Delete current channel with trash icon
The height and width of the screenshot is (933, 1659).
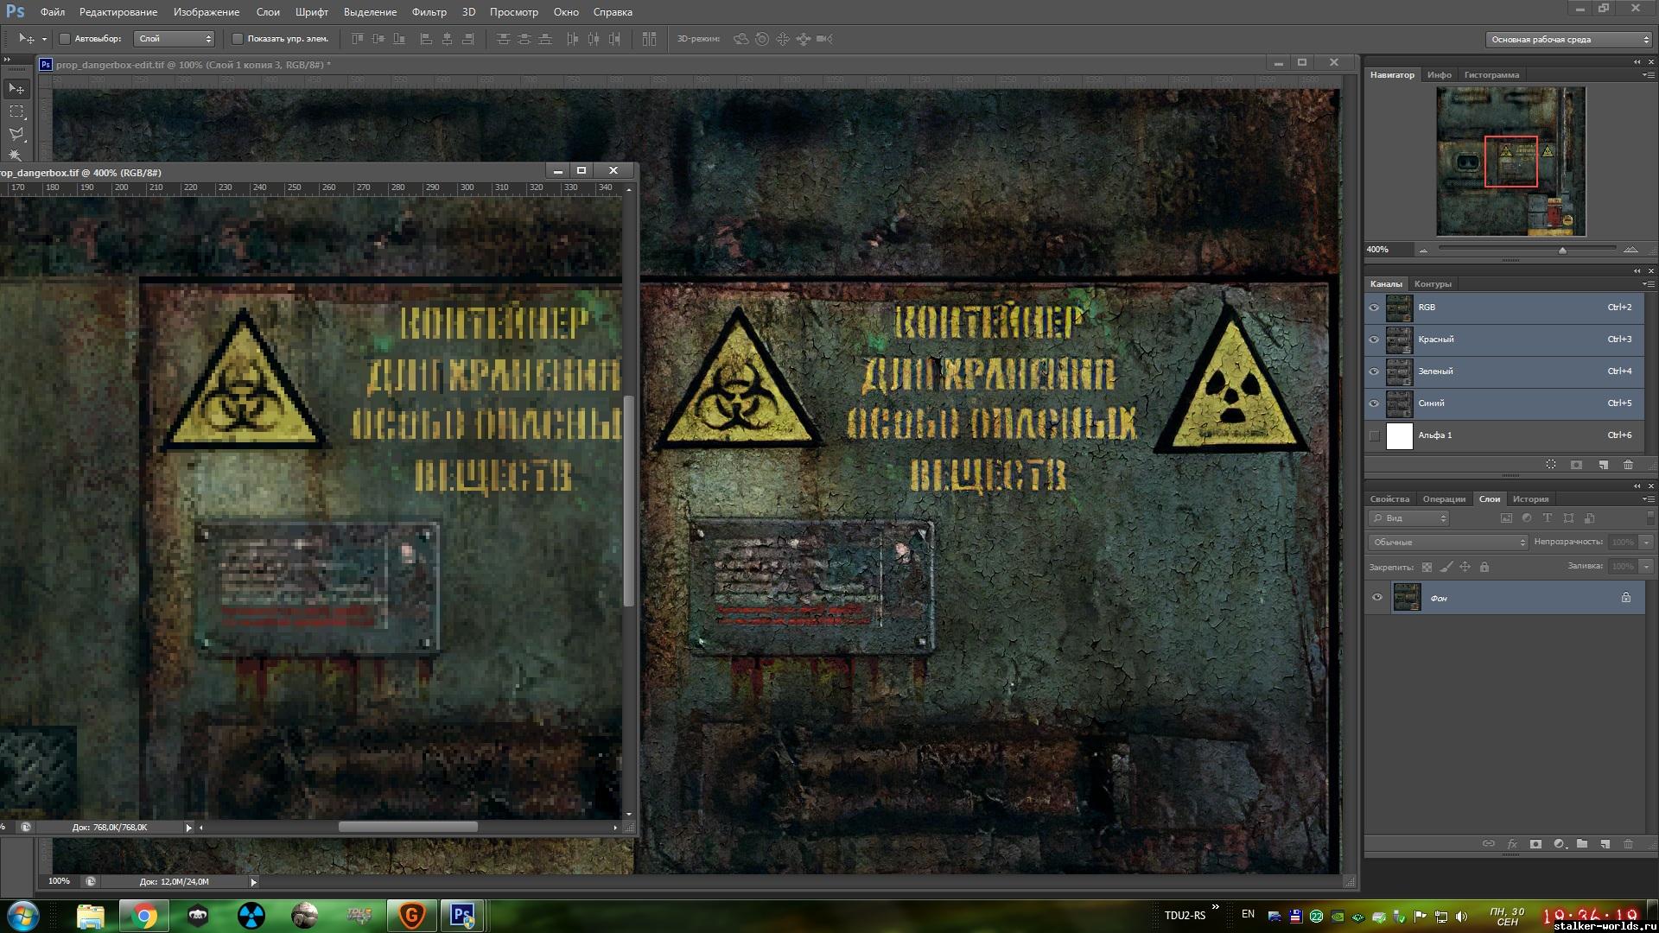pyautogui.click(x=1628, y=465)
